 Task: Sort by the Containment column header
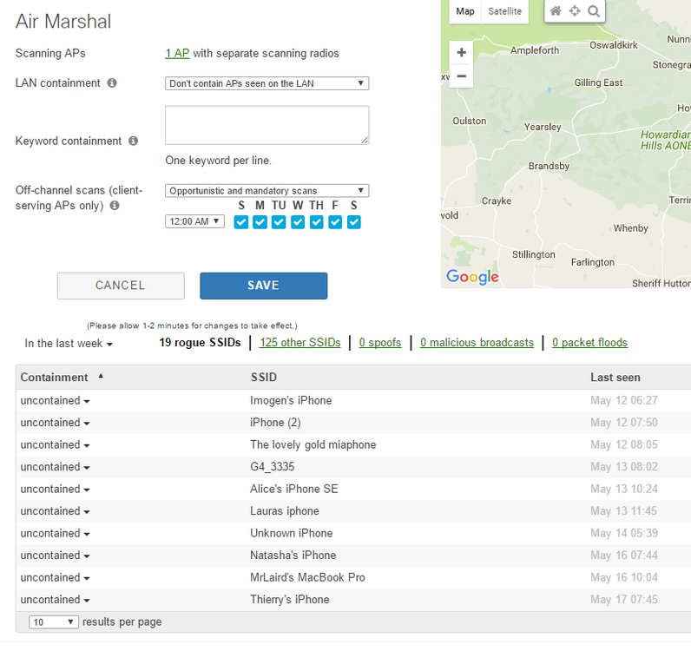tap(54, 378)
